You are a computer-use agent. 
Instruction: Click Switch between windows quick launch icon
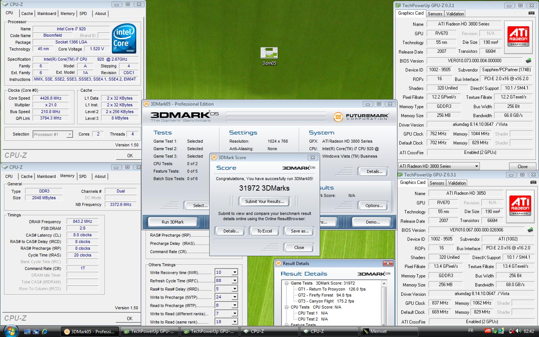coord(36,331)
